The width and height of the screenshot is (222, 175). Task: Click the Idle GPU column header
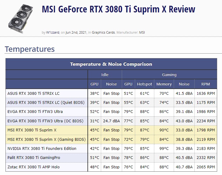coord(94,84)
